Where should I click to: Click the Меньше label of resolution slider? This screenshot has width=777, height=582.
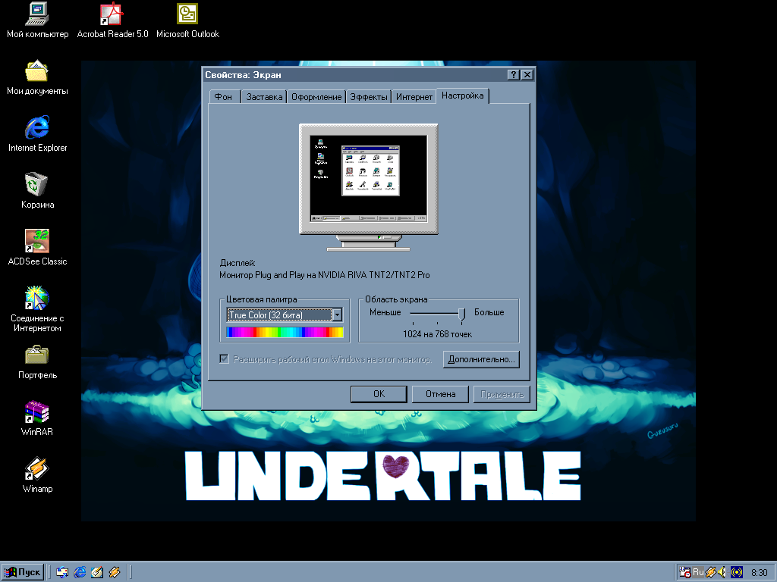(385, 312)
